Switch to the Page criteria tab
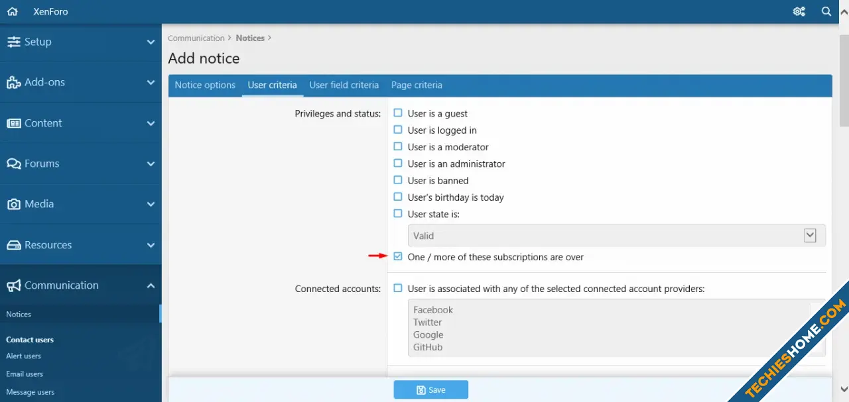This screenshot has height=402, width=849. 417,85
